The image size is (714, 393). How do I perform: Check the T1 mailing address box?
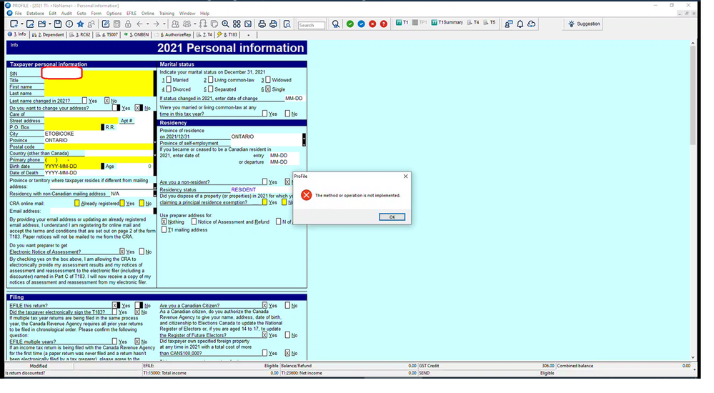(x=164, y=230)
